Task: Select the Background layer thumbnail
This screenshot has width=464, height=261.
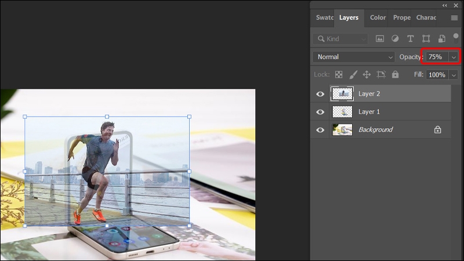Action: (342, 129)
